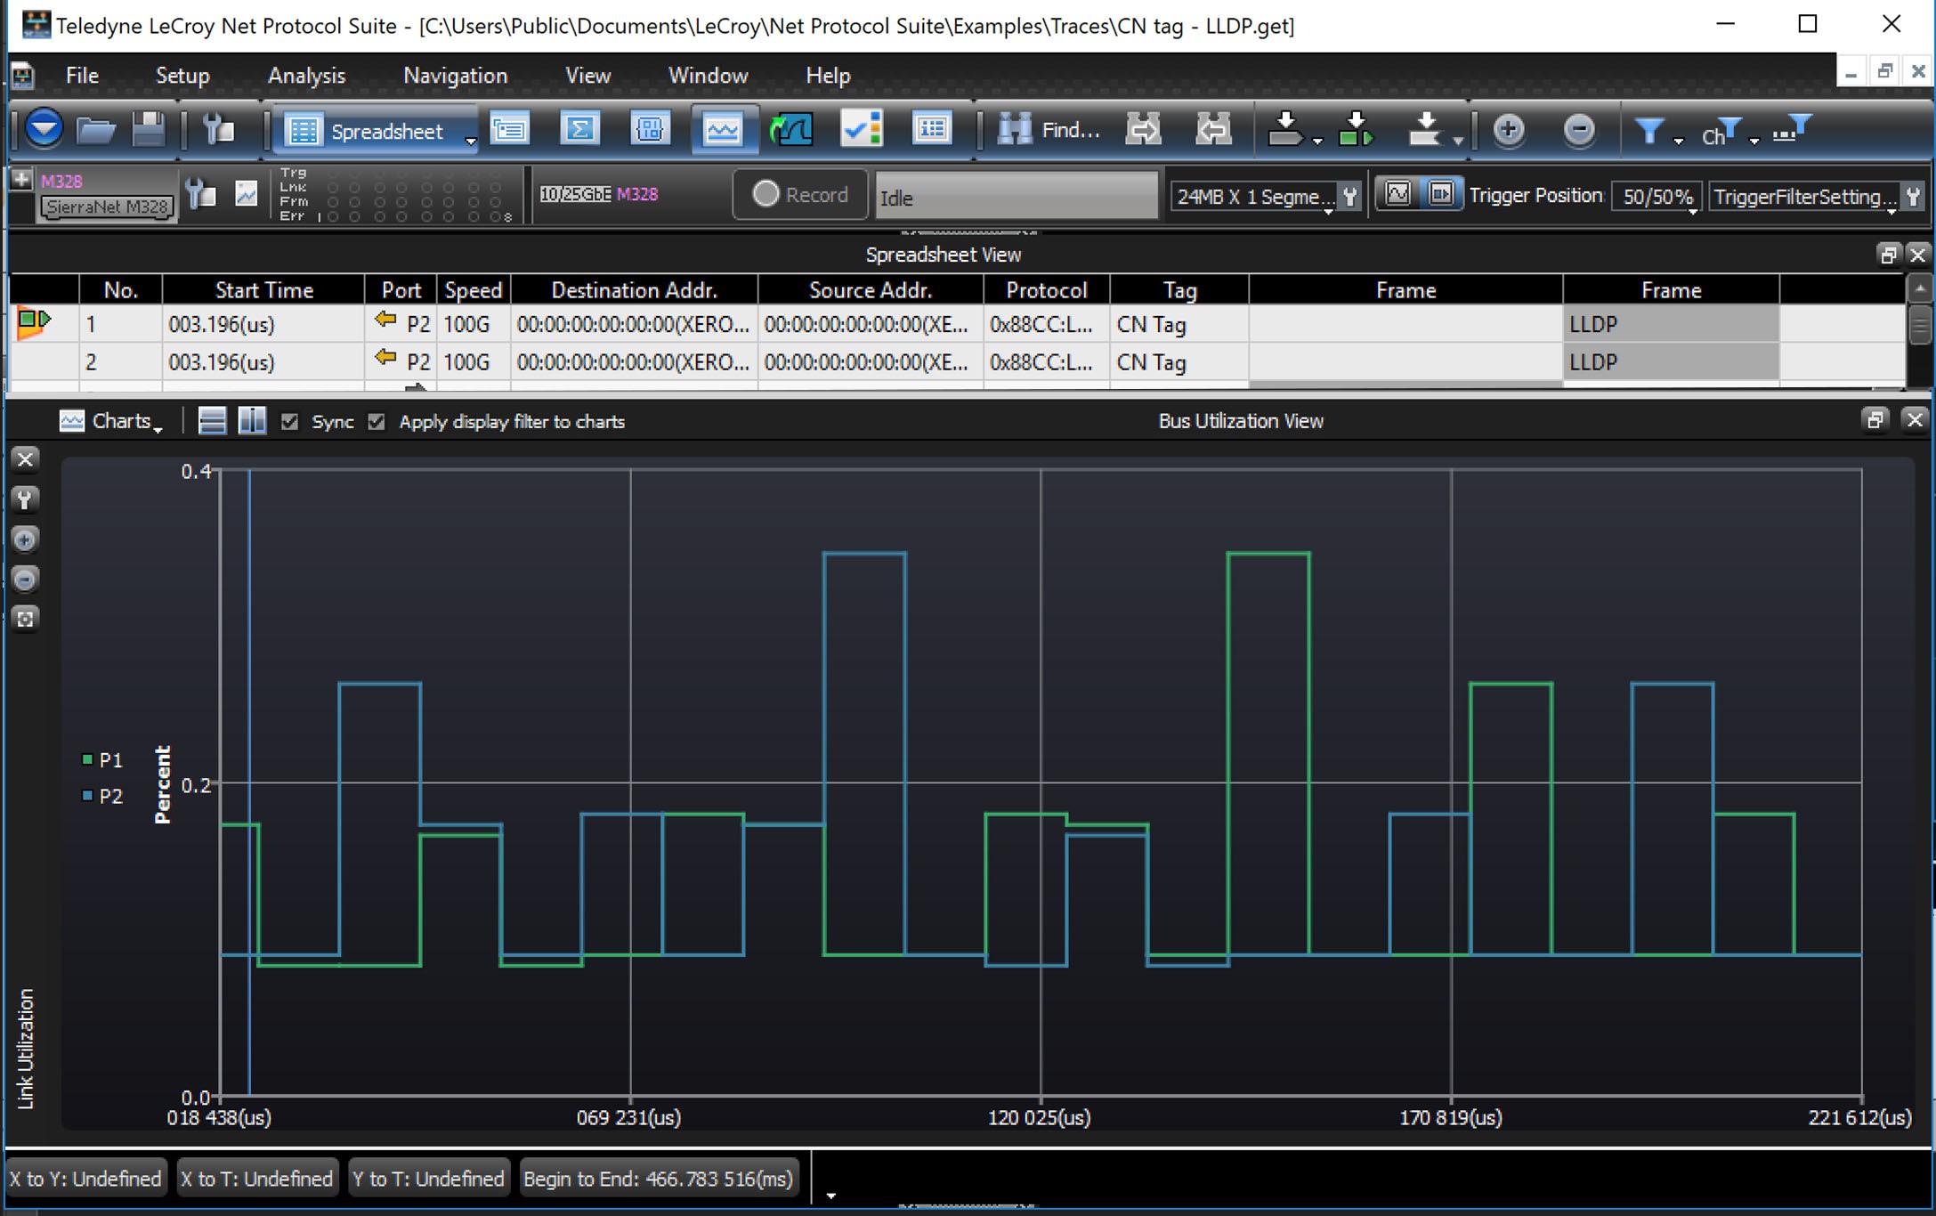
Task: Open the packet view icon next to Spreadsheet
Action: pos(509,130)
